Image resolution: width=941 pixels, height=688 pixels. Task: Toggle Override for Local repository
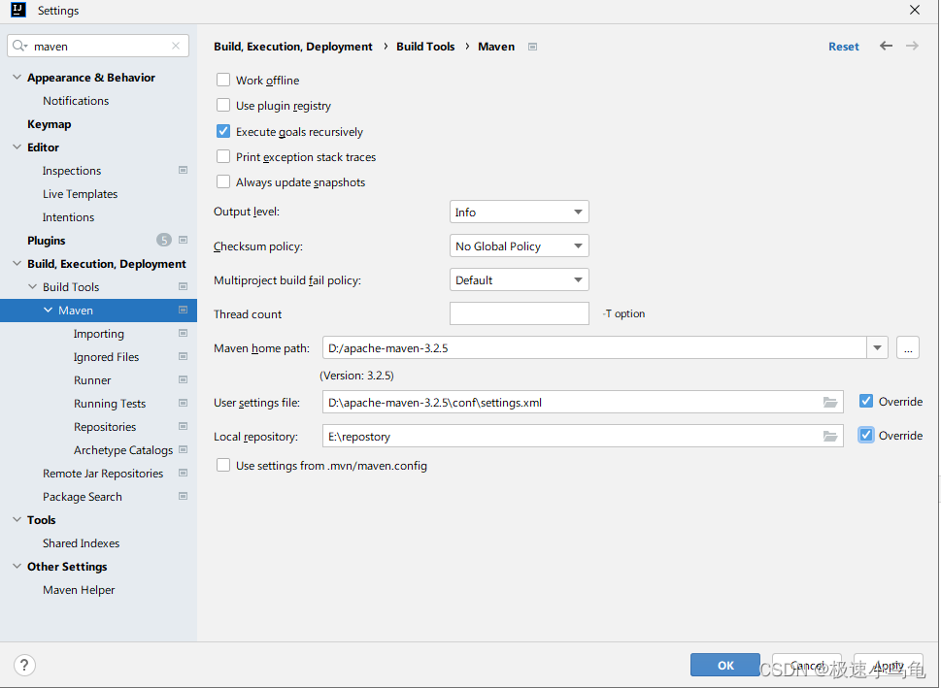866,436
